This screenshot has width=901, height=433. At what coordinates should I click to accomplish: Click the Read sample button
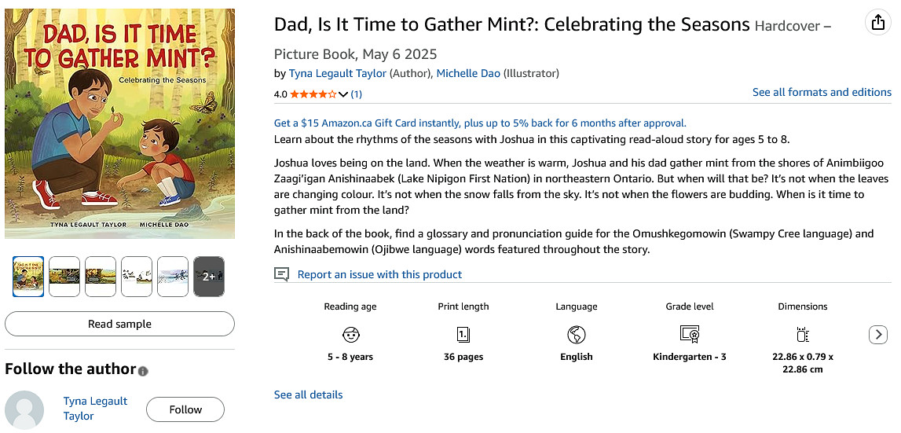click(119, 324)
